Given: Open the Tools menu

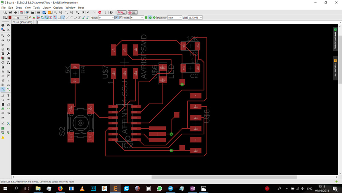Looking at the screenshot, I should (37, 8).
